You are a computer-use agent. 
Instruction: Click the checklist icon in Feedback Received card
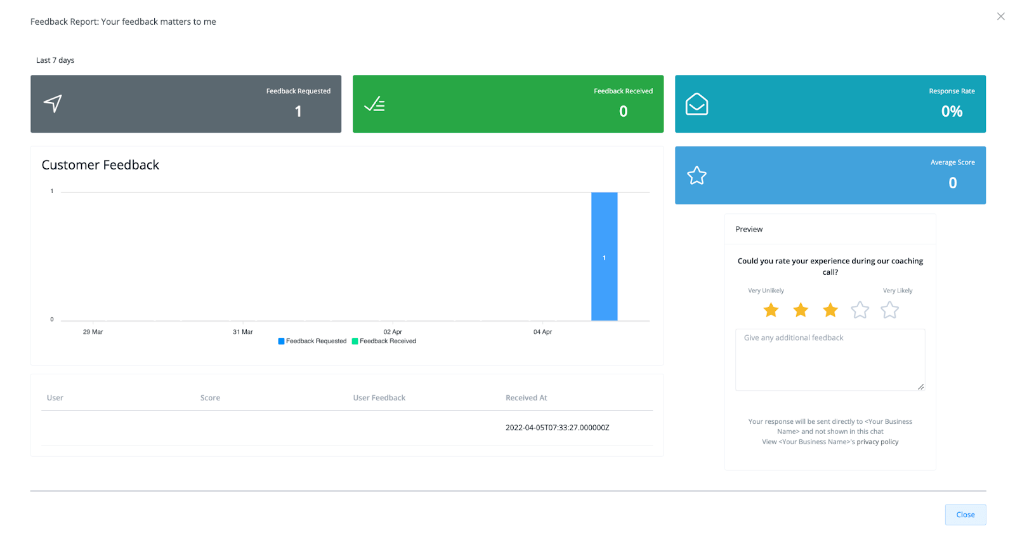click(x=374, y=104)
